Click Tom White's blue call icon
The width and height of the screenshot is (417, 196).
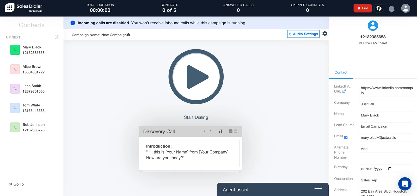tap(15, 108)
